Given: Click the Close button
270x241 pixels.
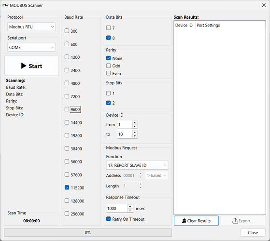Looking at the screenshot, I should (x=253, y=233).
